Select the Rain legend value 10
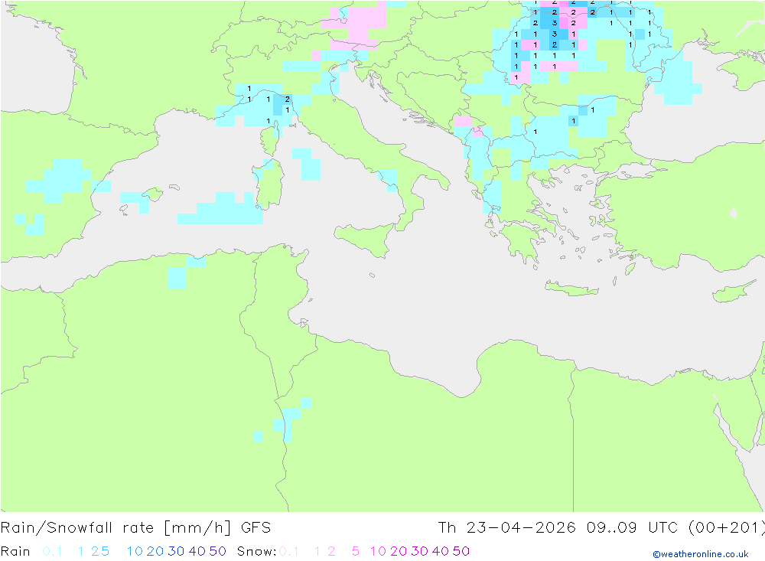The image size is (765, 561). [x=135, y=551]
